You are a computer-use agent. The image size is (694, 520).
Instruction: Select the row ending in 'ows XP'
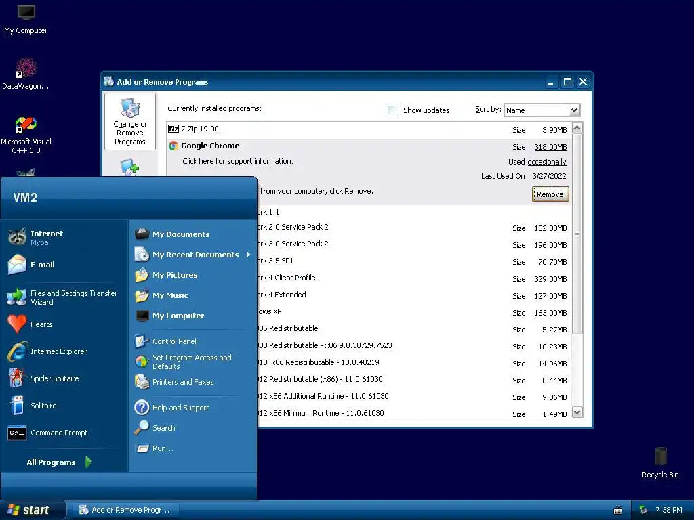(414, 312)
